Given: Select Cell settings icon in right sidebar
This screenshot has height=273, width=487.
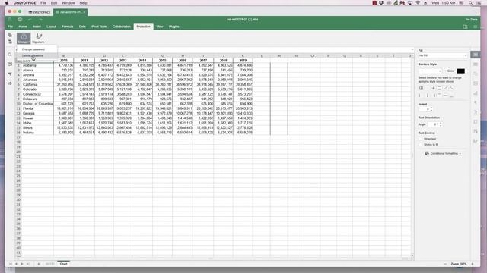Looking at the screenshot, I should (x=476, y=55).
